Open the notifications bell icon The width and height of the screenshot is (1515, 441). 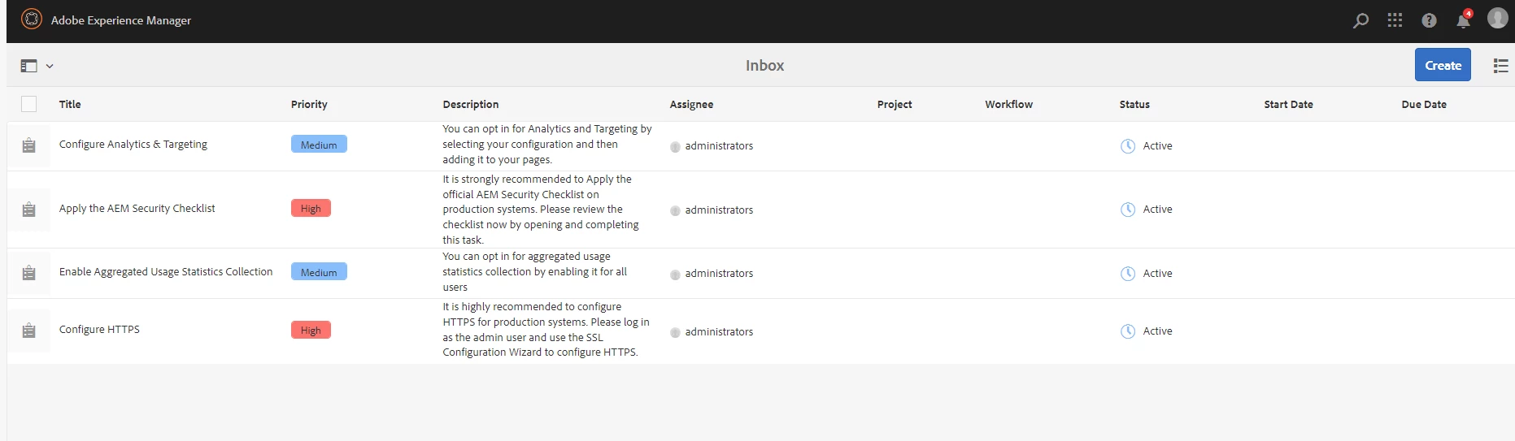1463,19
